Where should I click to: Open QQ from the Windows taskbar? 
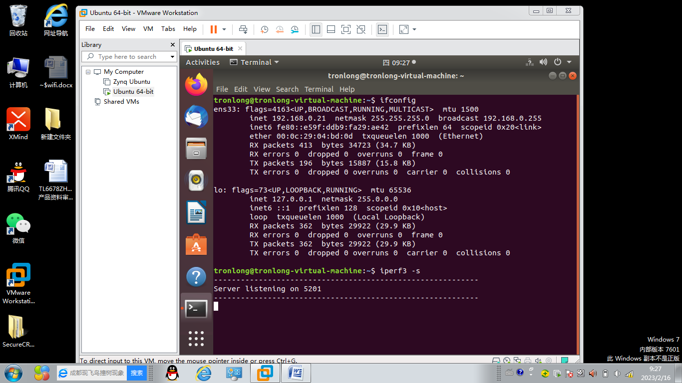[172, 373]
